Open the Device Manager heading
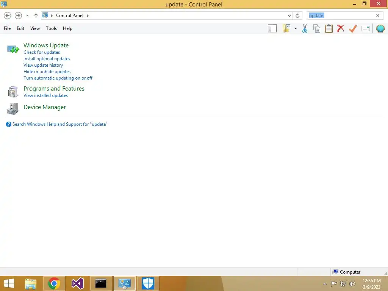This screenshot has height=291, width=388. click(45, 107)
